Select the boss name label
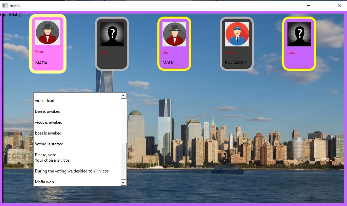Screen dimensions: 347x206 tap(291, 53)
